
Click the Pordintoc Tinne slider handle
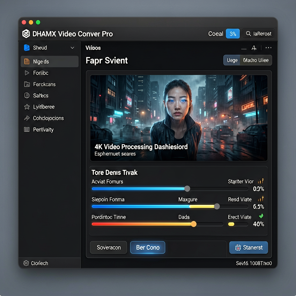click(x=193, y=224)
